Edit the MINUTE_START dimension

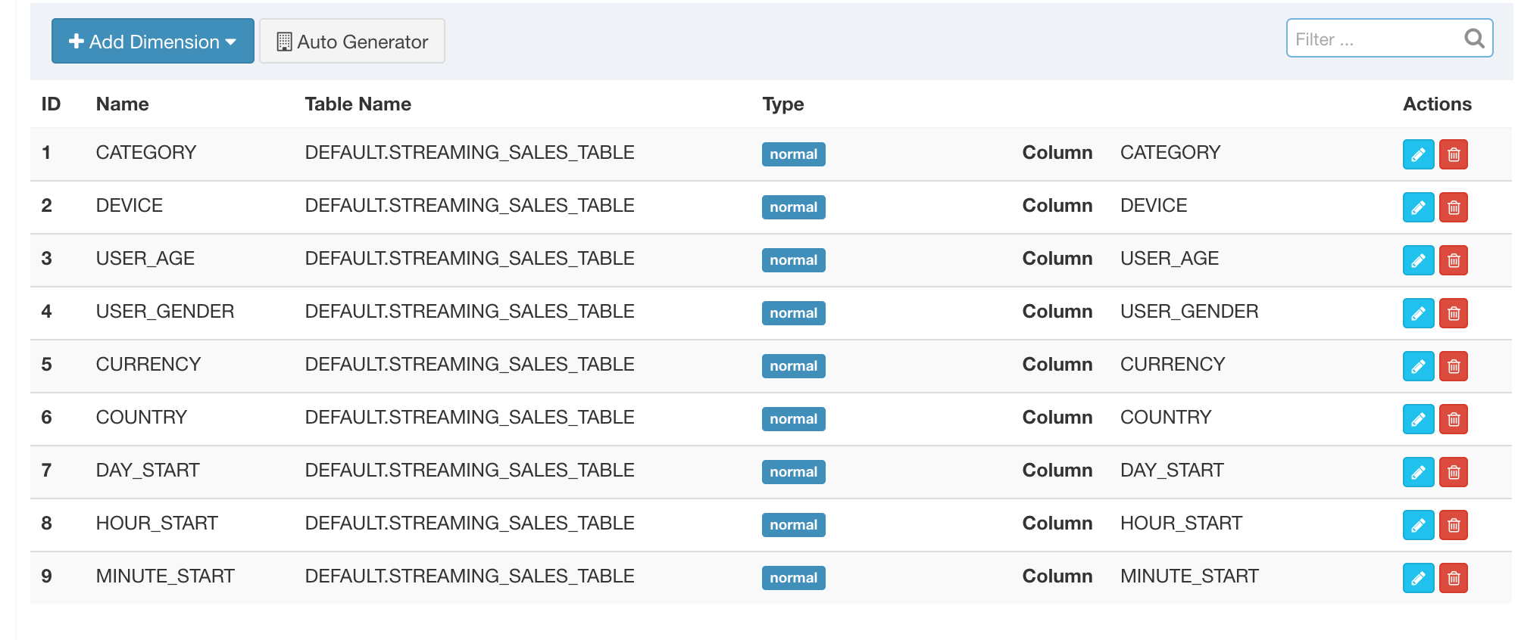tap(1418, 578)
